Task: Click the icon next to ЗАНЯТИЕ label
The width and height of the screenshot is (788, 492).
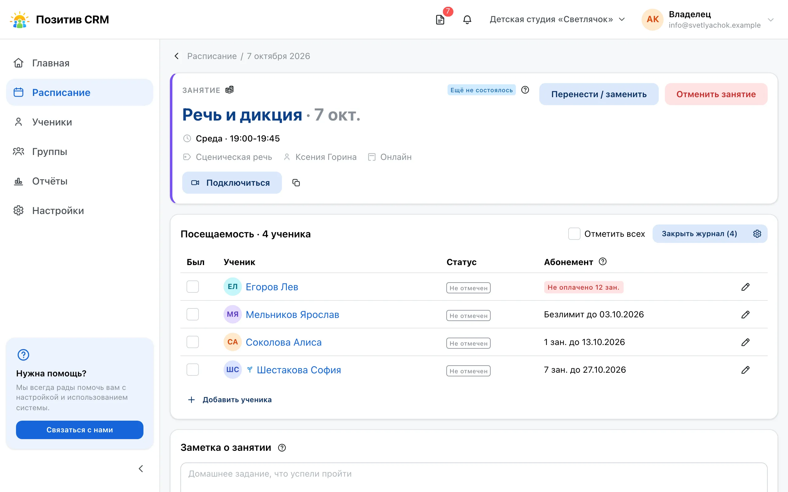Action: pos(229,90)
